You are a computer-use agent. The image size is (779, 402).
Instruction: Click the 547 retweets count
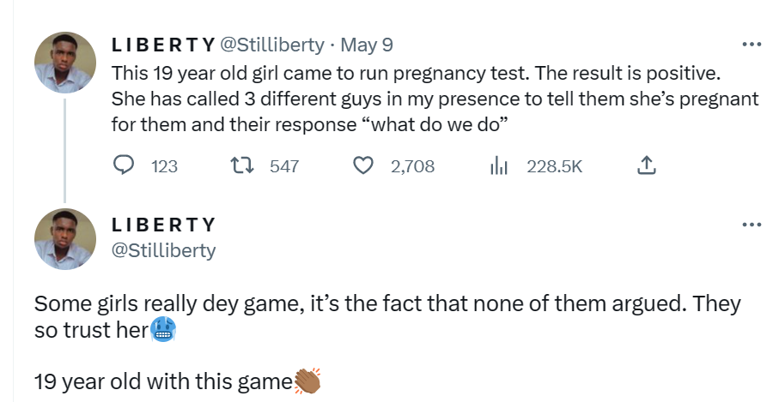coord(284,166)
